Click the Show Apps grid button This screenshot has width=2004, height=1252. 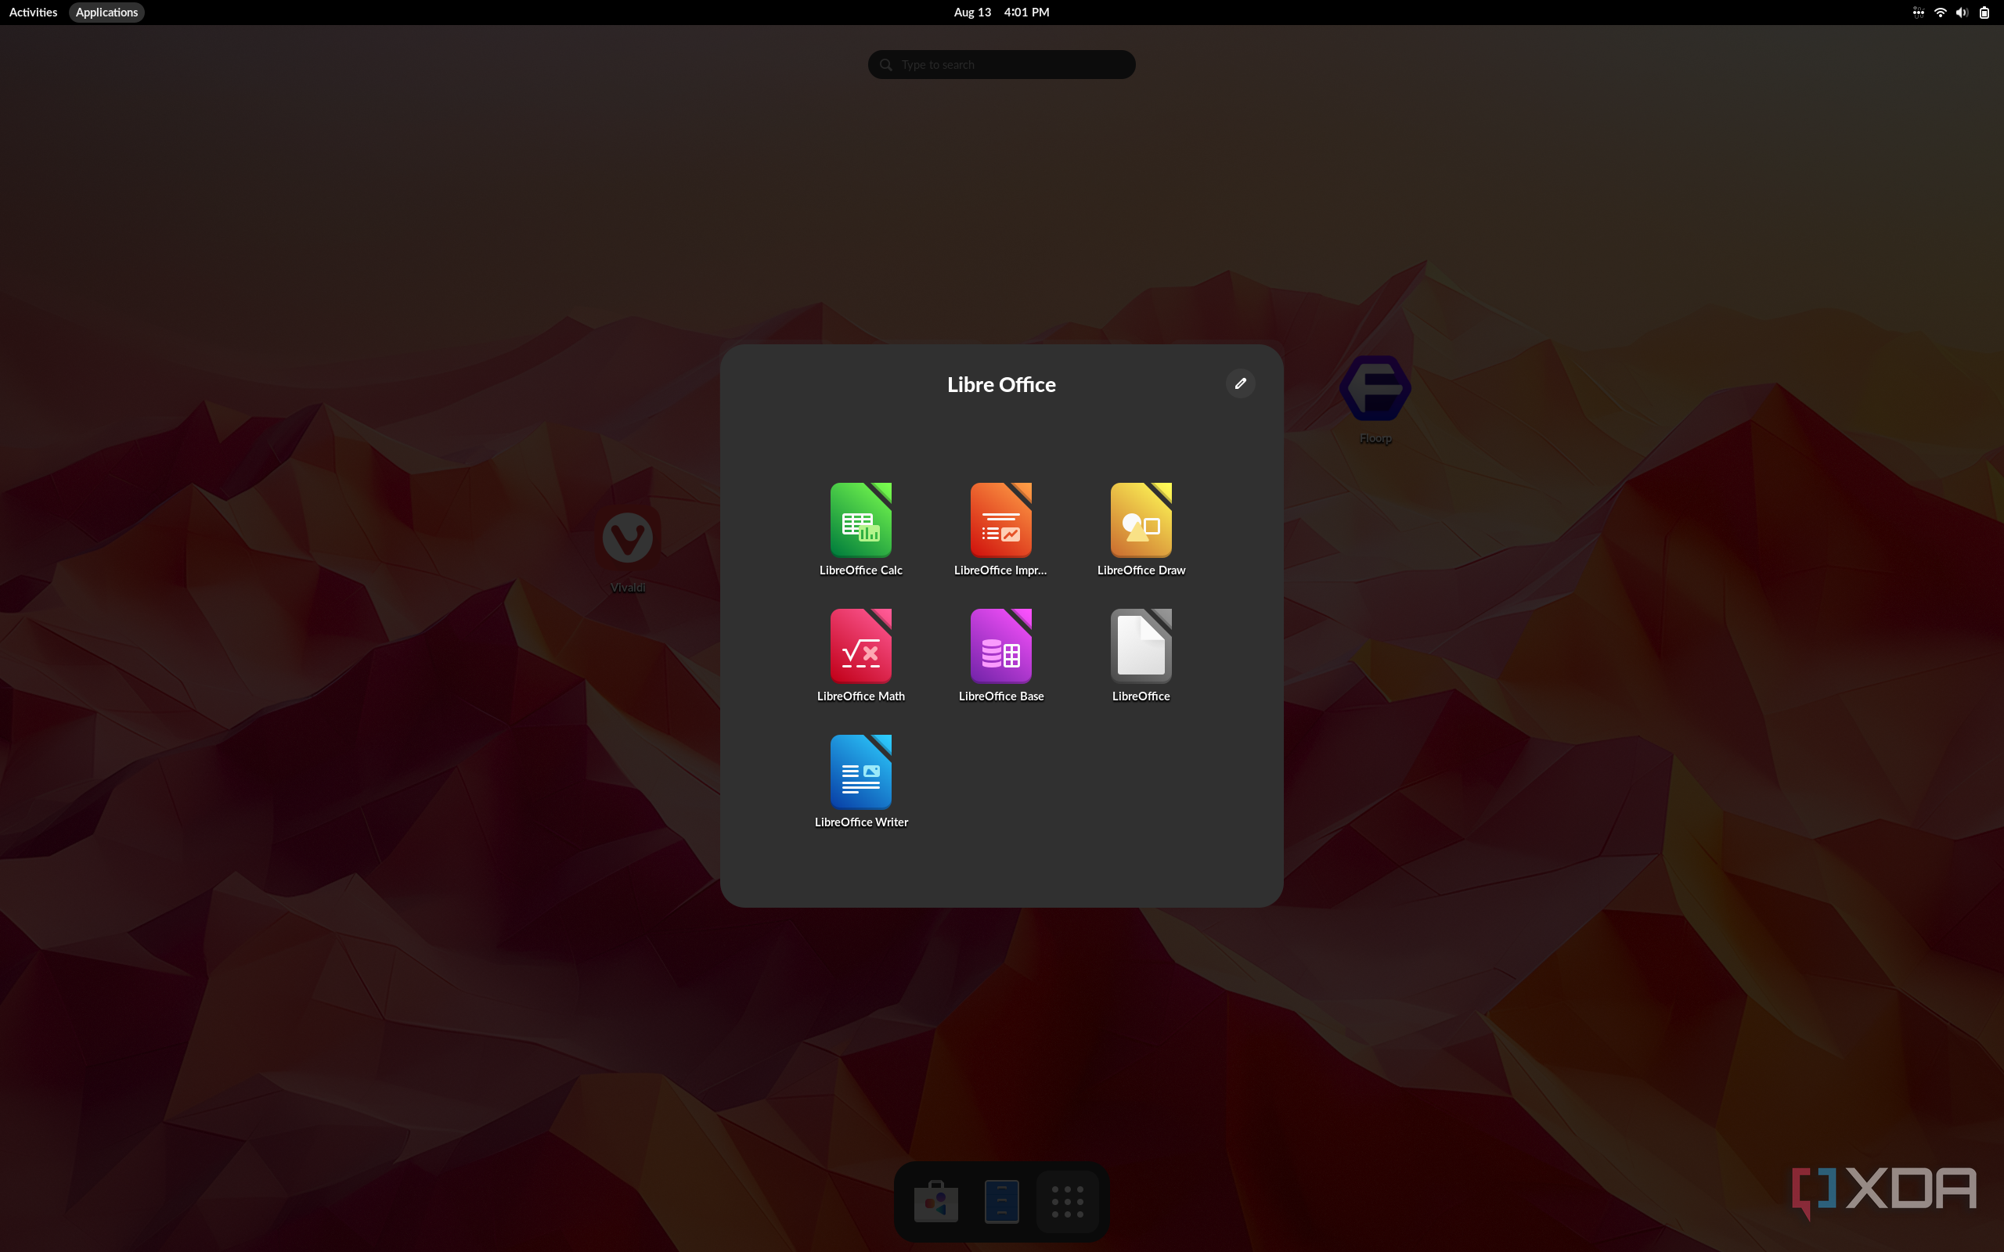pos(1067,1200)
